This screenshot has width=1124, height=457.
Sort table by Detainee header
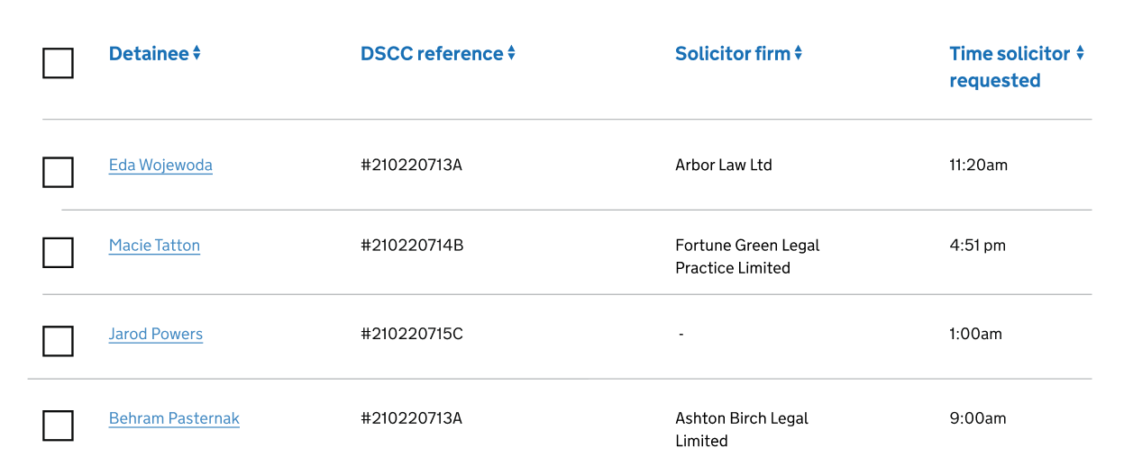pos(149,54)
